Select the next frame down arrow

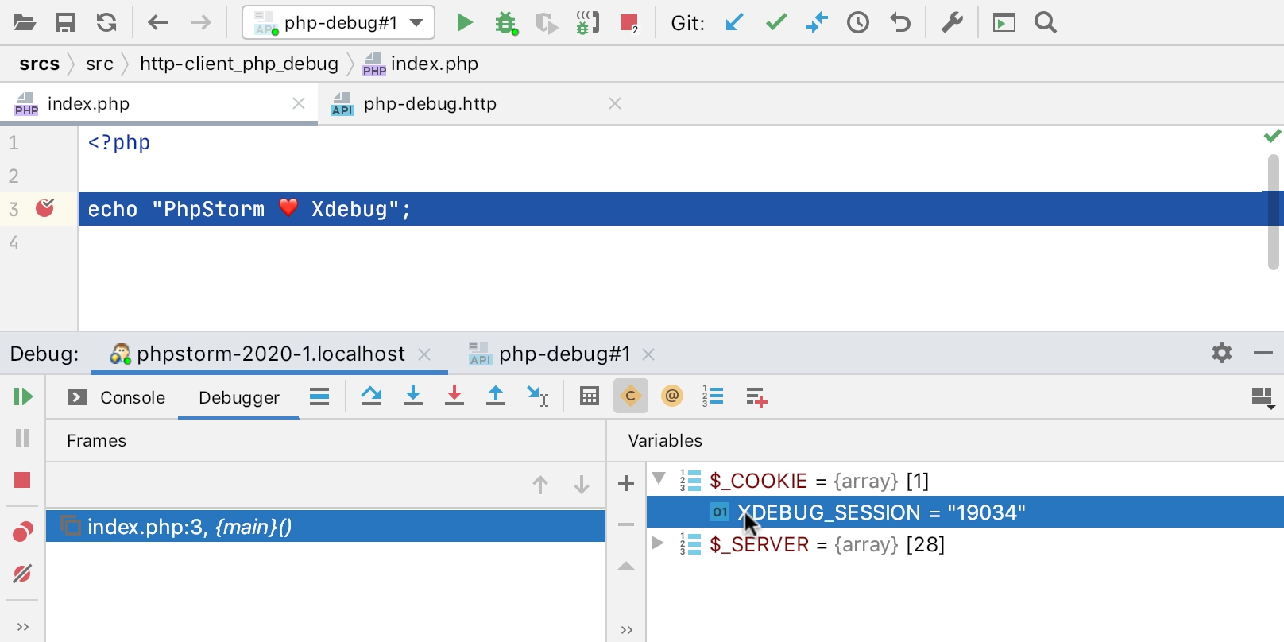tap(582, 485)
